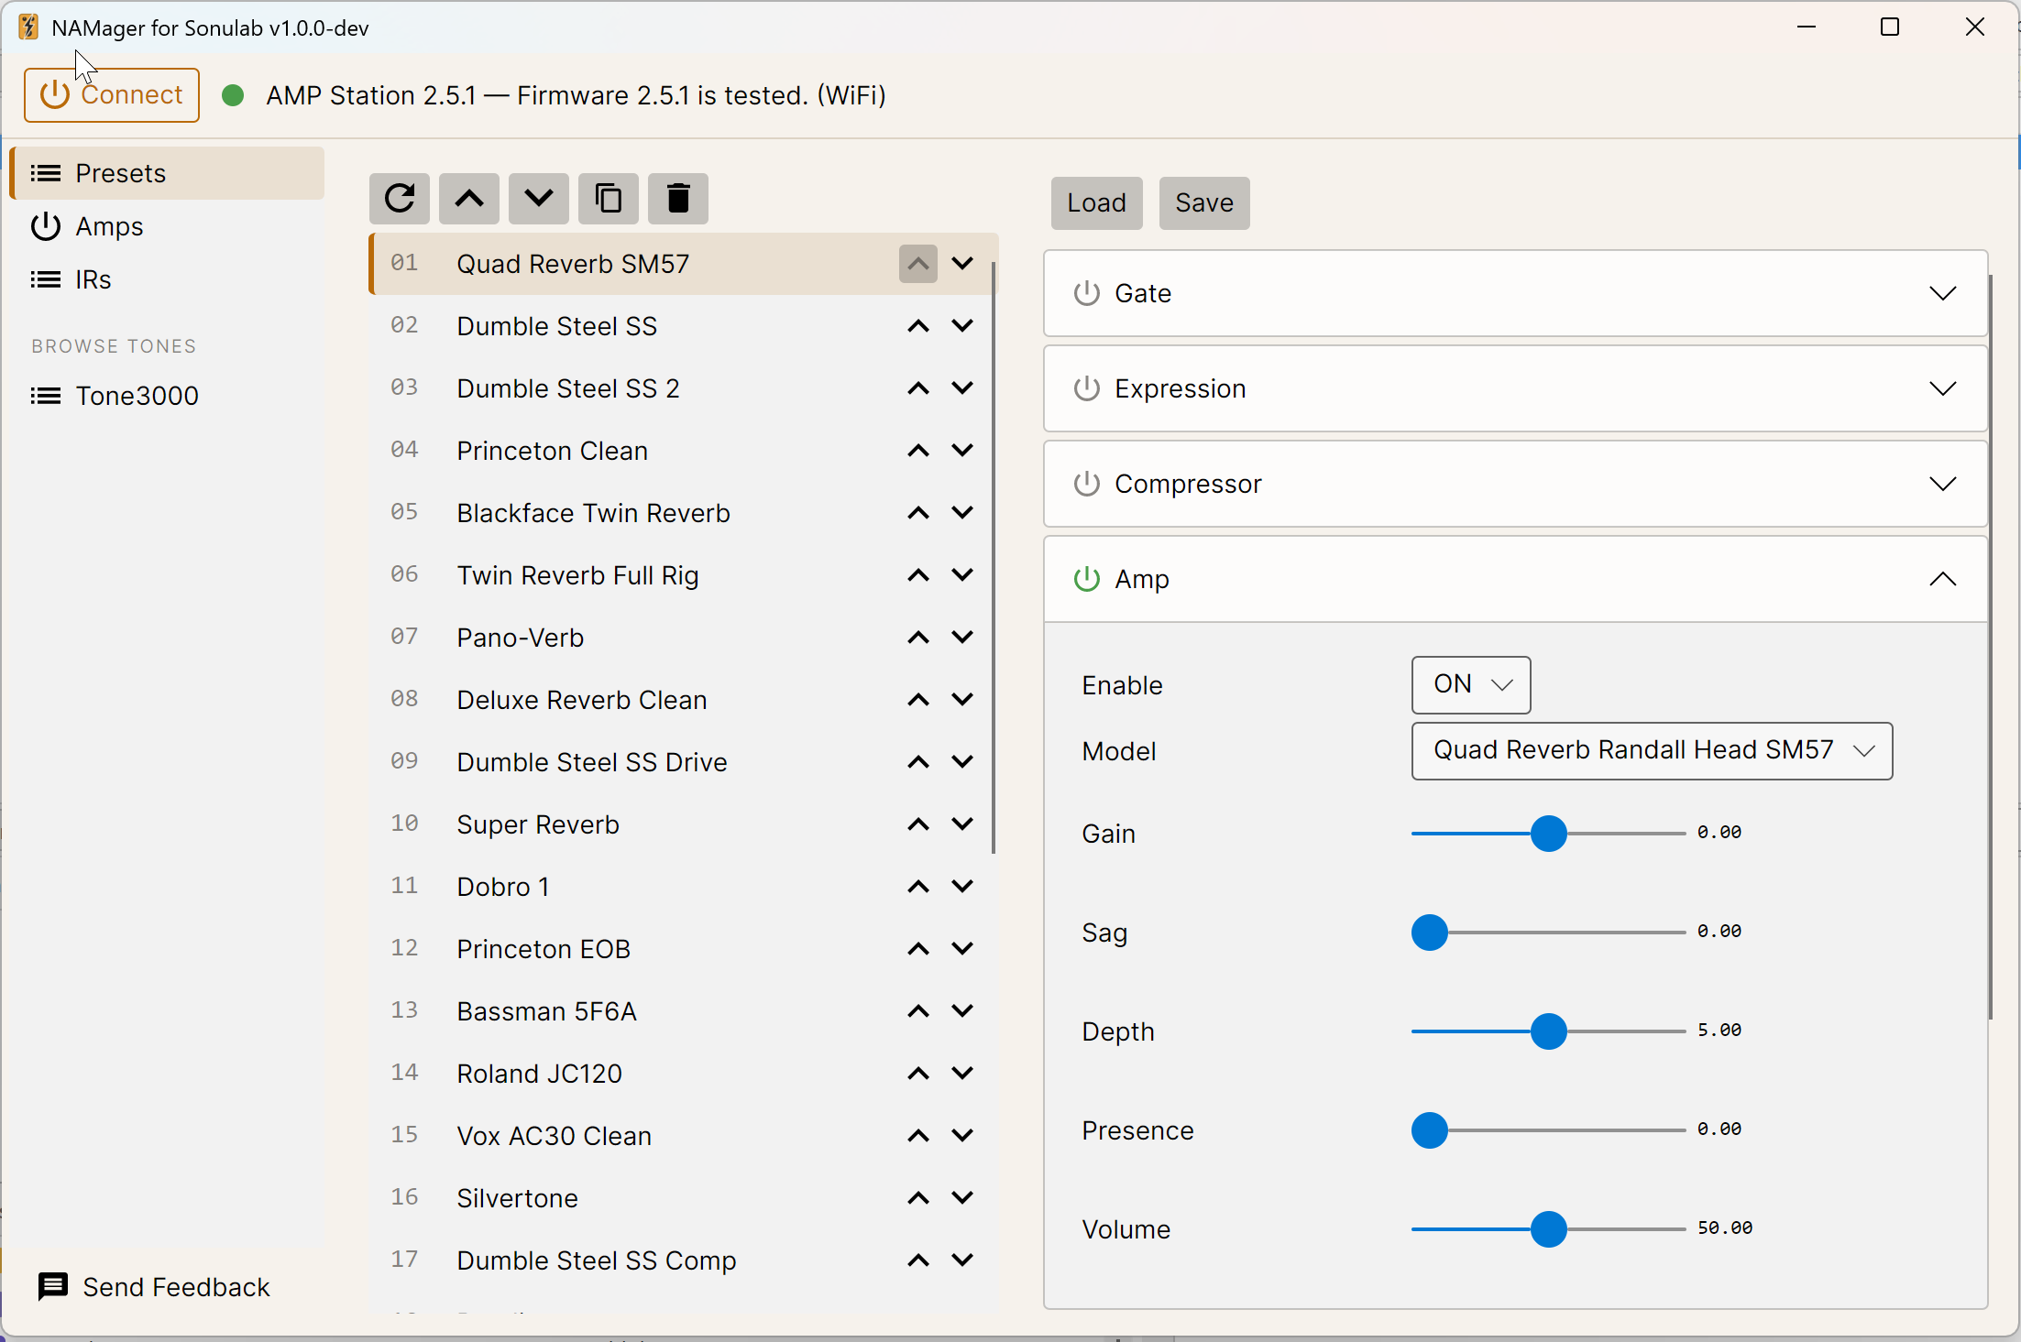Click the delete preset trash icon
Image resolution: width=2021 pixels, height=1342 pixels.
point(678,199)
